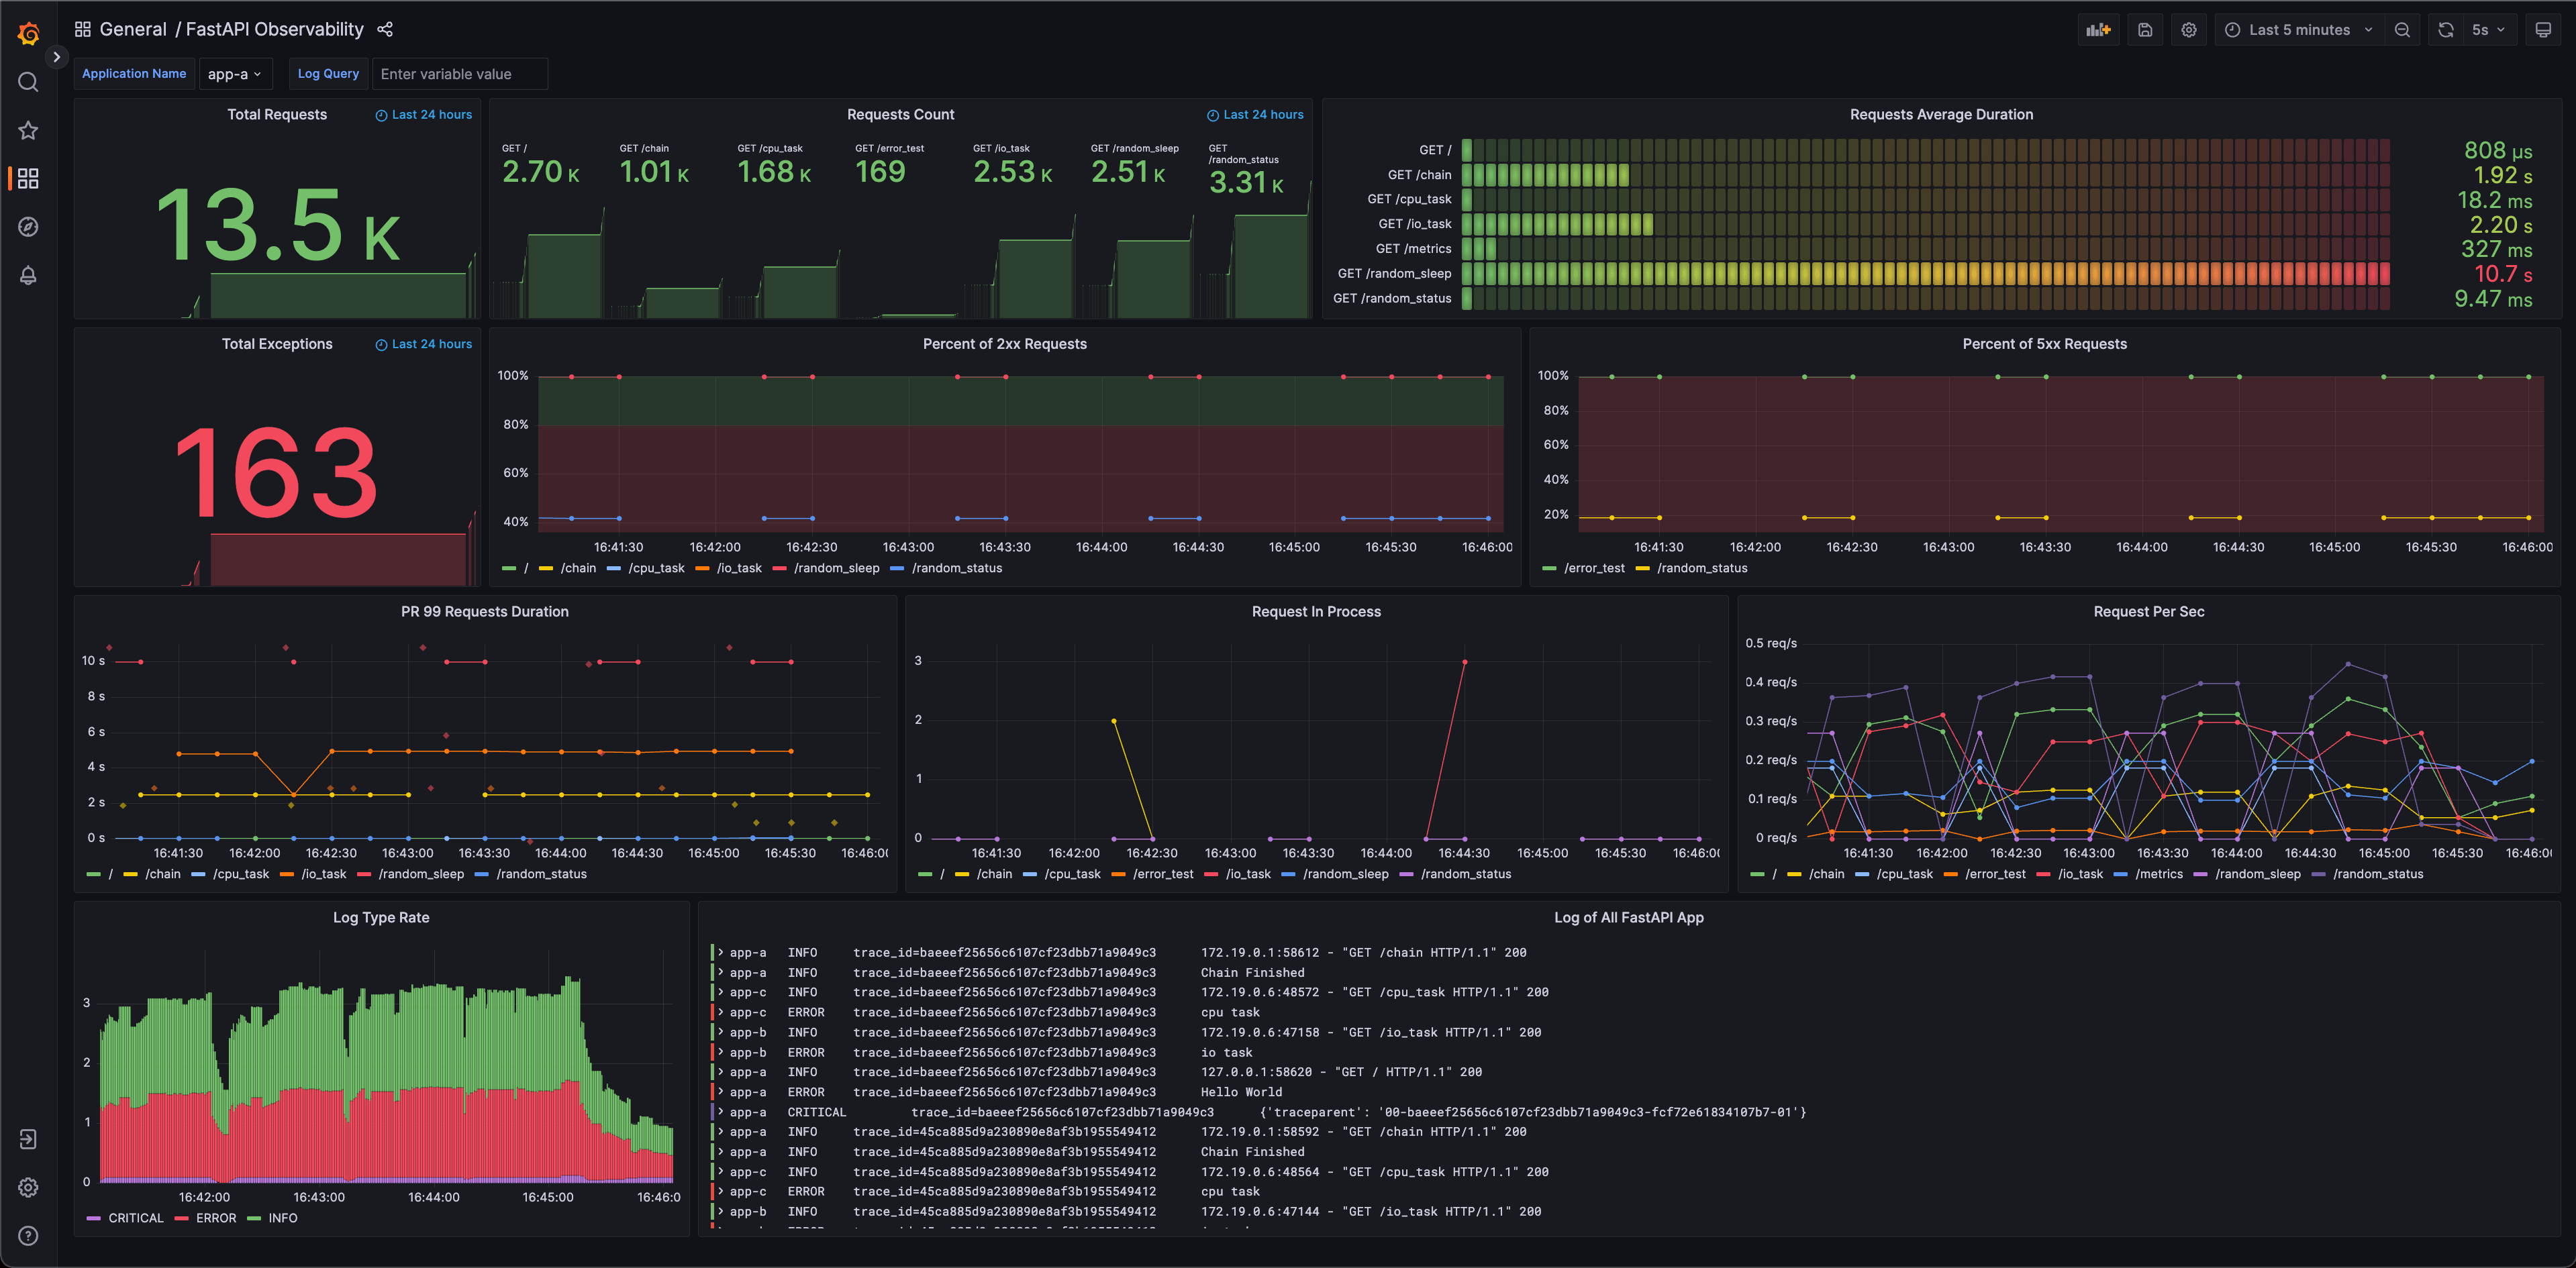Image resolution: width=2576 pixels, height=1268 pixels.
Task: Share dashboard using the share icon
Action: 385,30
